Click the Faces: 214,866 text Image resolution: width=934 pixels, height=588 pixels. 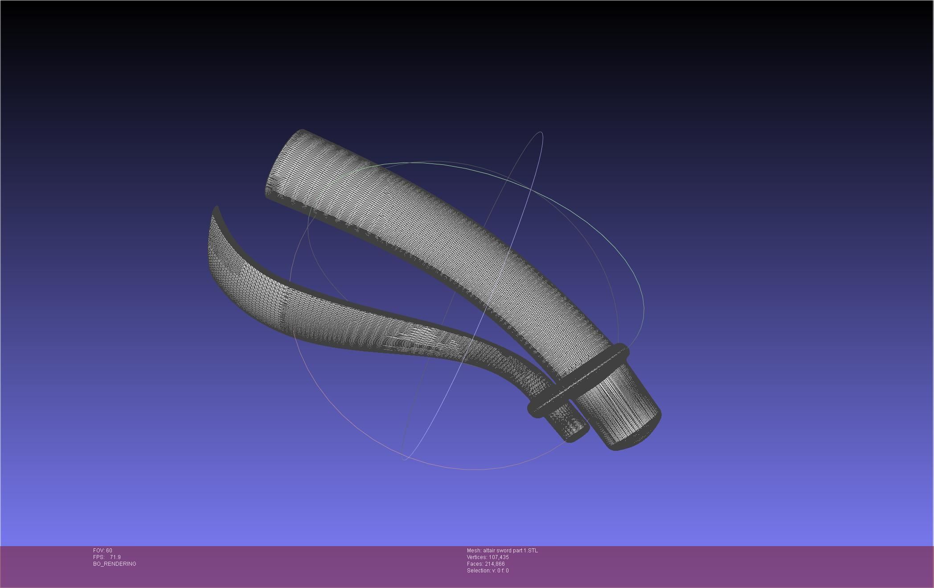click(486, 564)
